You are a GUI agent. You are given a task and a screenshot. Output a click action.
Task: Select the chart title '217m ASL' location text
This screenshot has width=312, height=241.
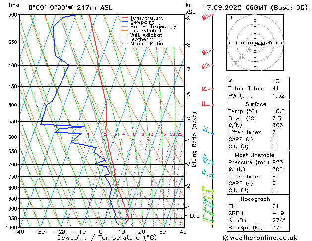point(94,8)
